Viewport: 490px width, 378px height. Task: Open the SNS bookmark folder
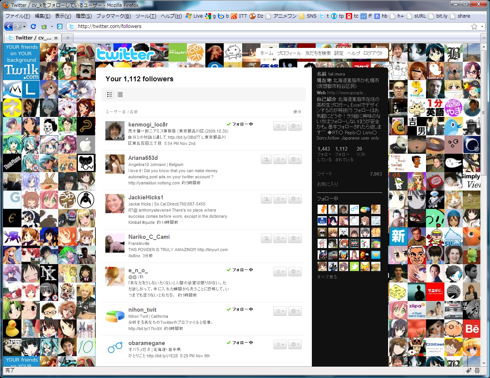tap(308, 16)
